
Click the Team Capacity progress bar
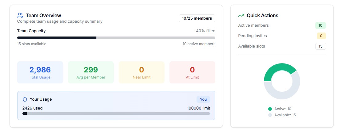click(116, 38)
